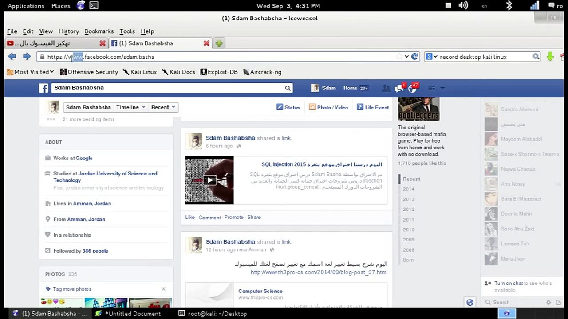Launch the Iceweasel browser icon in the top panel
The width and height of the screenshot is (568, 319).
[81, 5]
